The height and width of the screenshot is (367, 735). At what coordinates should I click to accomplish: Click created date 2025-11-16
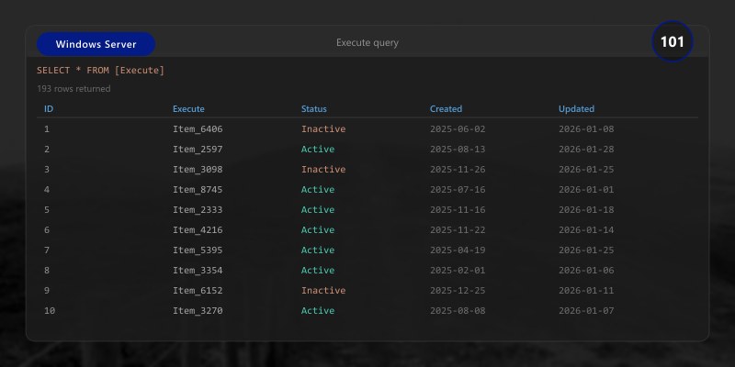tap(458, 209)
